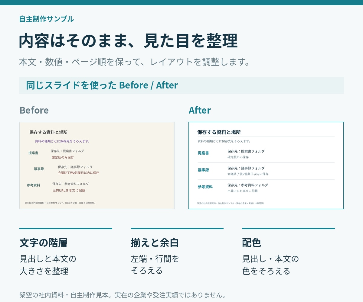Click the "架空の社内説明資料" footer inside Before slide

[60, 203]
